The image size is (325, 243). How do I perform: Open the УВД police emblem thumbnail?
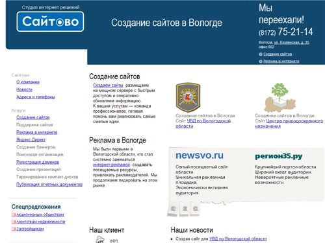pos(188,97)
